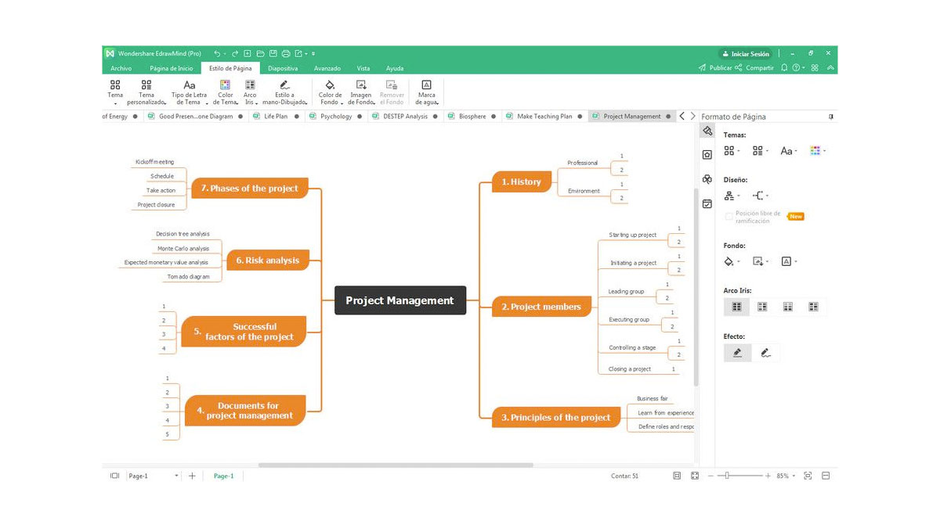Screen dimensions: 940x528
Task: Adjust the zoom slider in status bar
Action: click(728, 476)
